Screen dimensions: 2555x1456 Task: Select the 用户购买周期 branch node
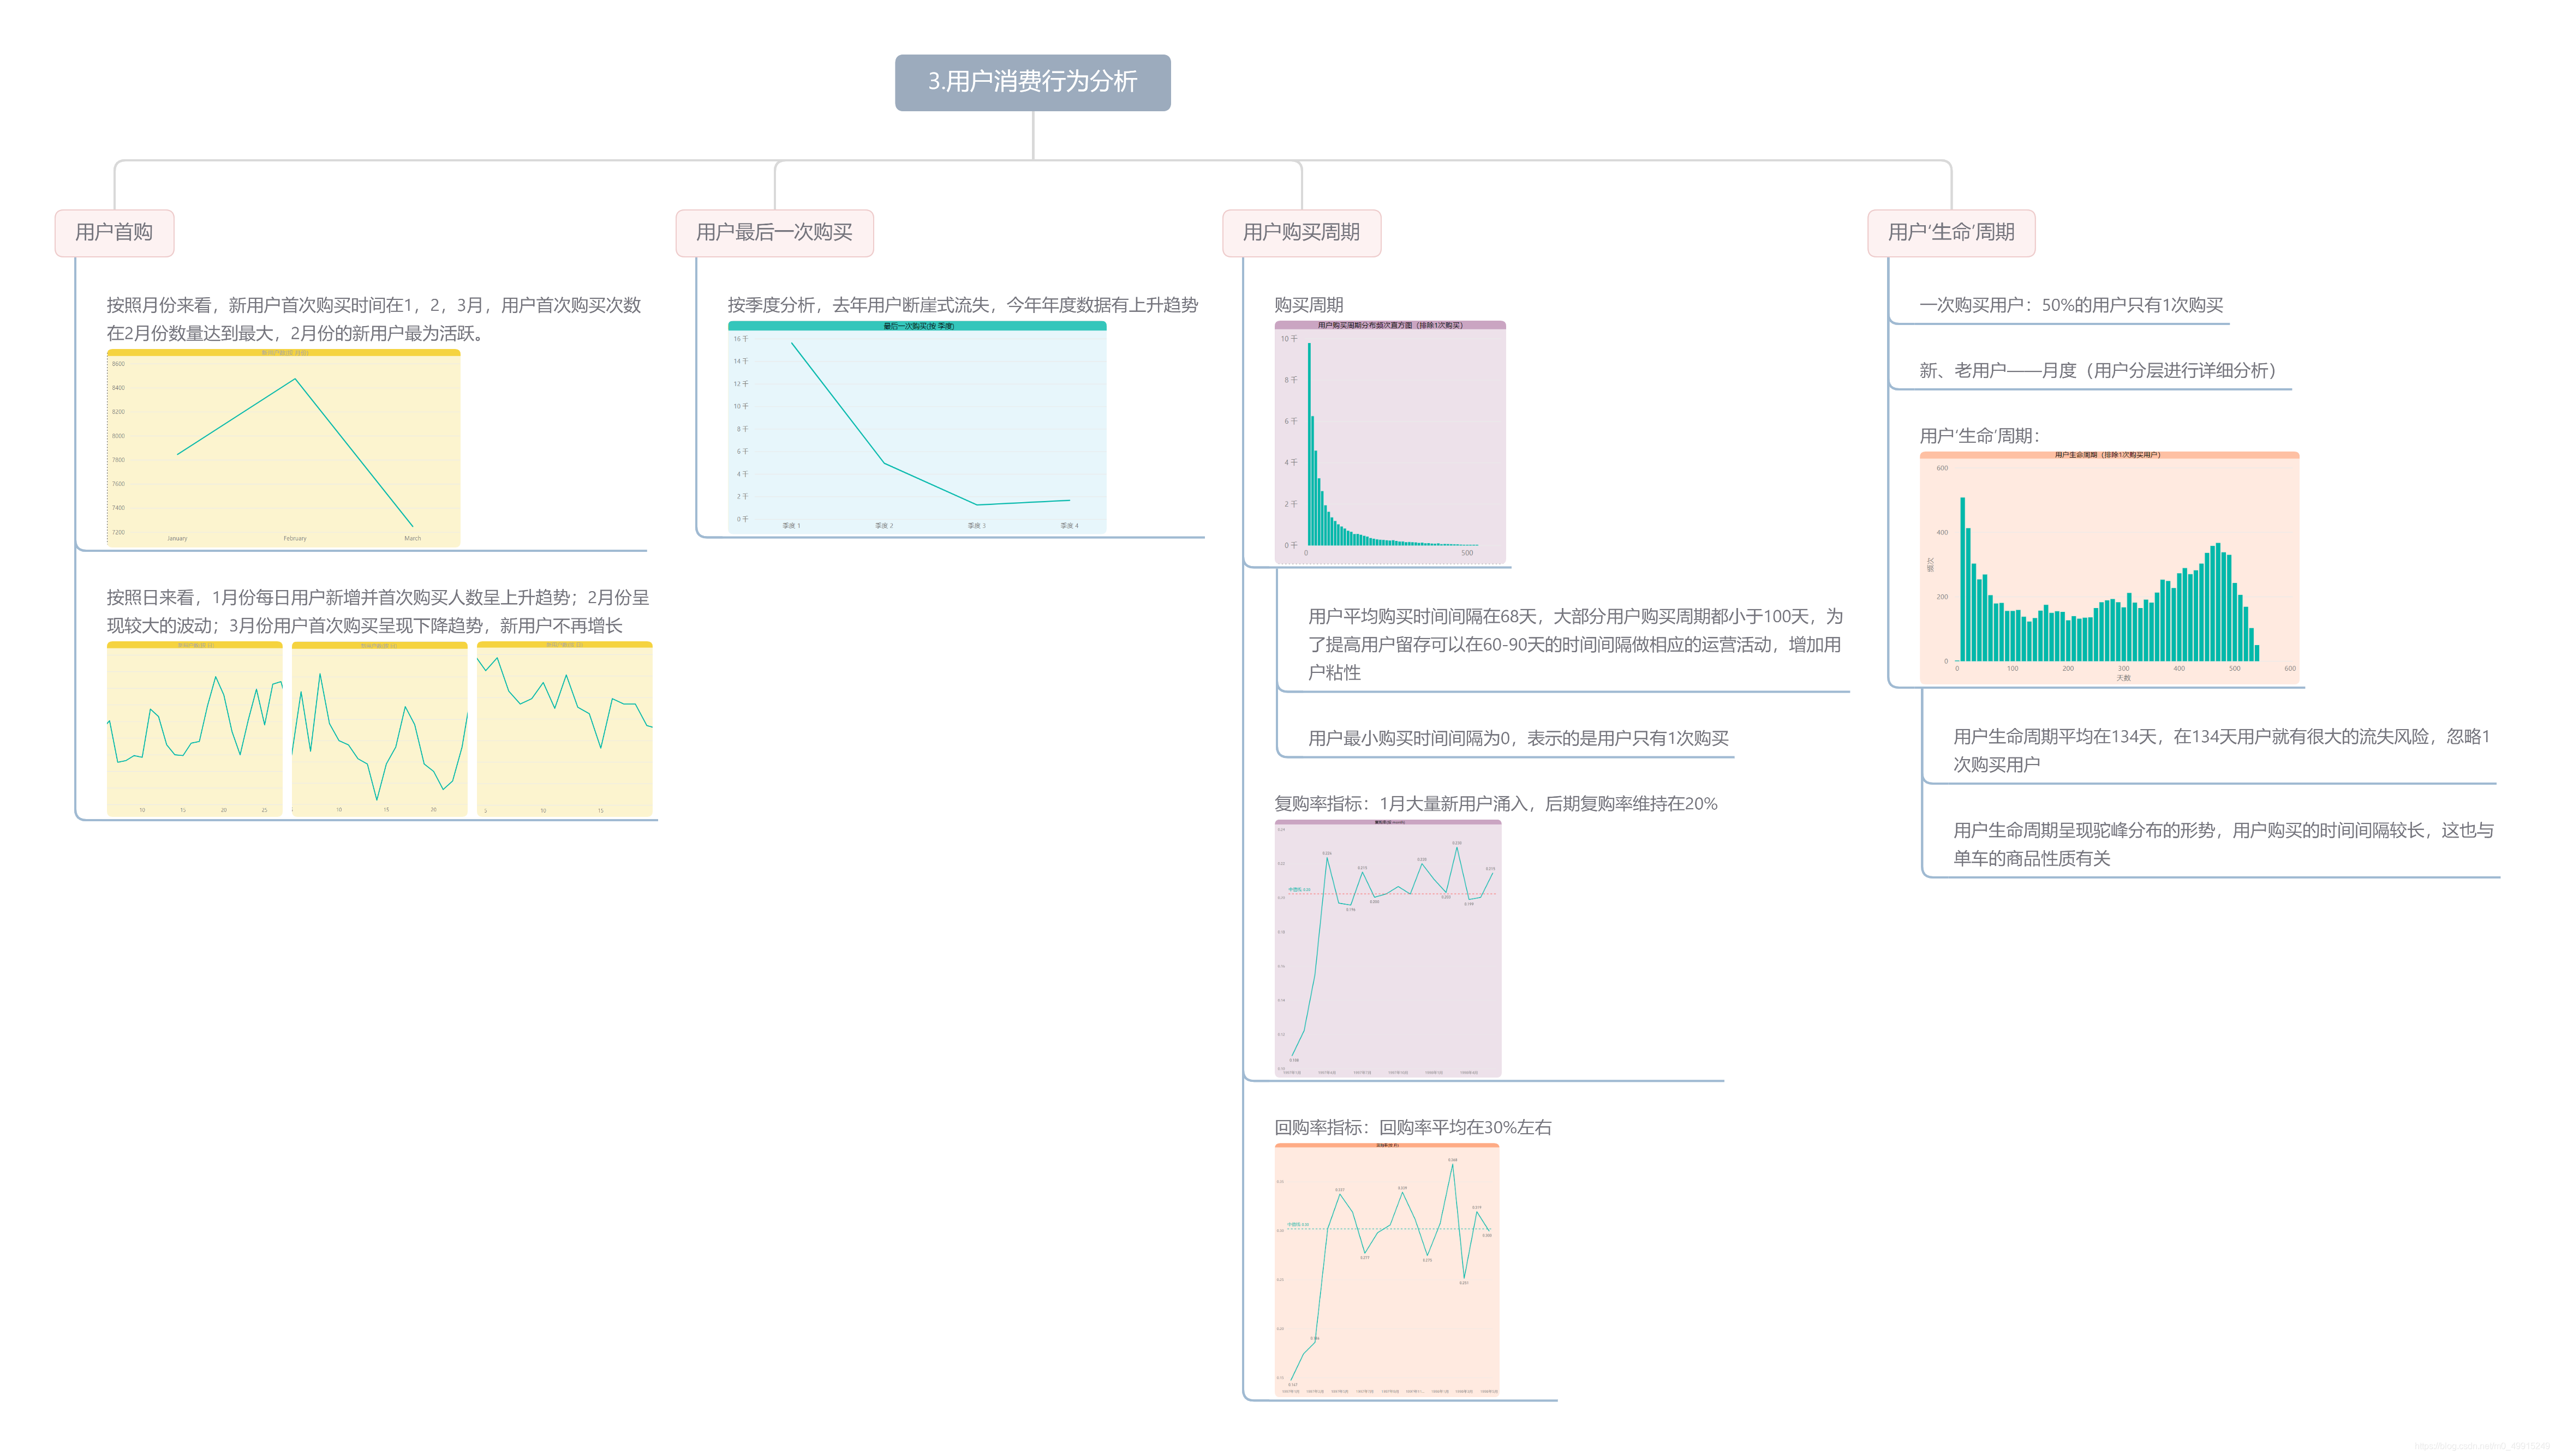(1302, 233)
